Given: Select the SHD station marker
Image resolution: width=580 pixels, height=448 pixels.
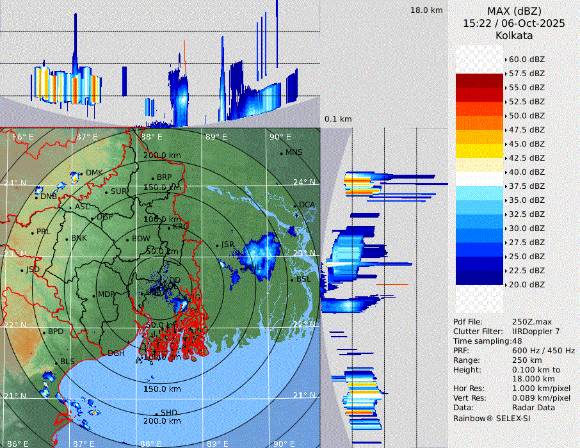Looking at the screenshot, I should pos(157,413).
